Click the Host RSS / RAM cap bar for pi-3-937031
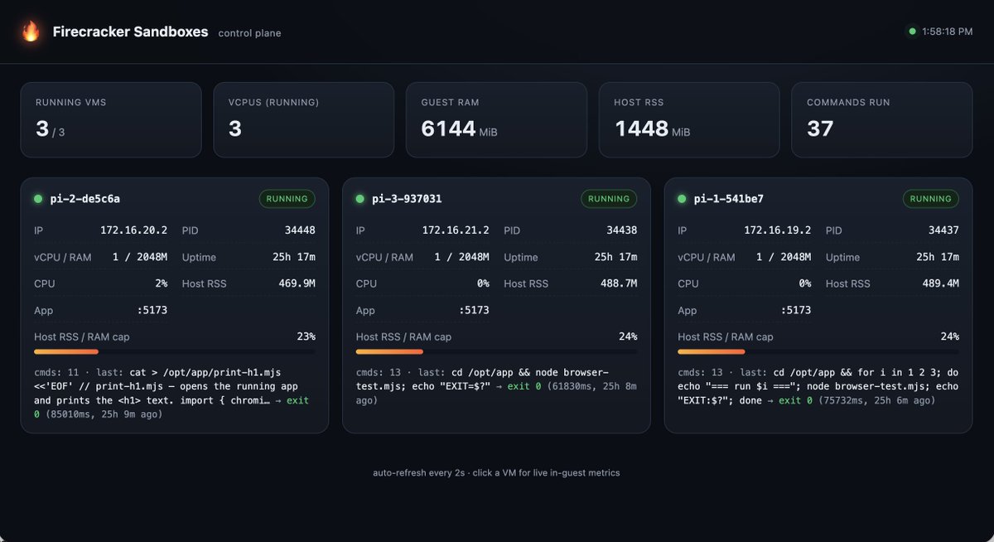 497,351
